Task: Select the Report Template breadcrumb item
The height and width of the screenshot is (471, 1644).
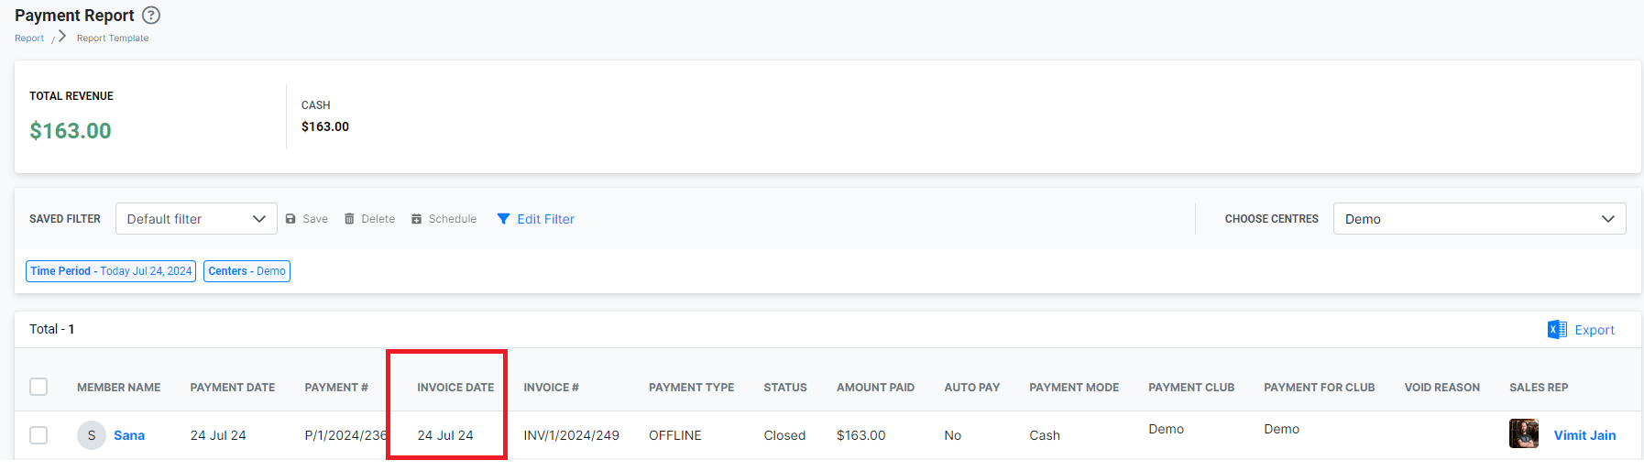Action: pyautogui.click(x=113, y=38)
